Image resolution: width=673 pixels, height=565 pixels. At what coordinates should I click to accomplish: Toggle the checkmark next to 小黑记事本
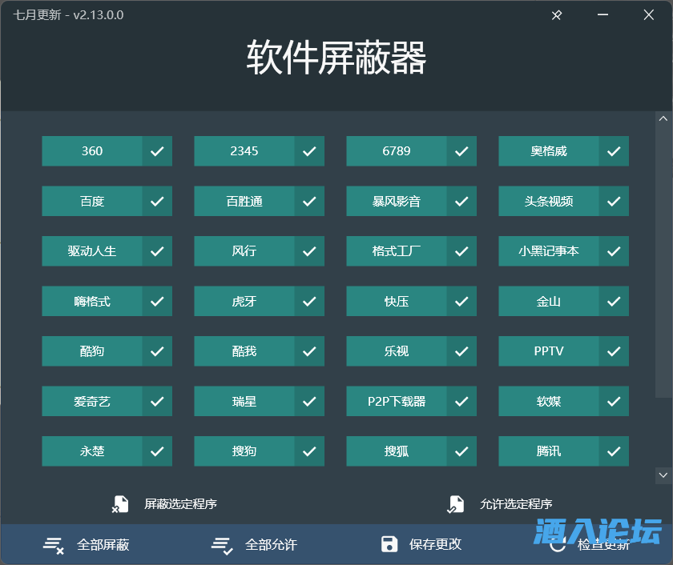tap(614, 250)
